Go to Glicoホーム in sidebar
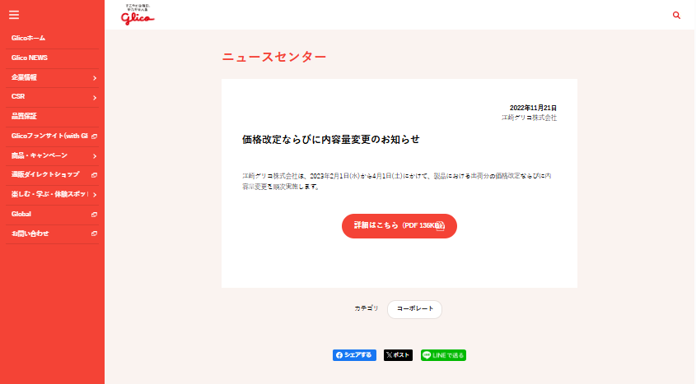The height and width of the screenshot is (384, 696). pos(29,38)
